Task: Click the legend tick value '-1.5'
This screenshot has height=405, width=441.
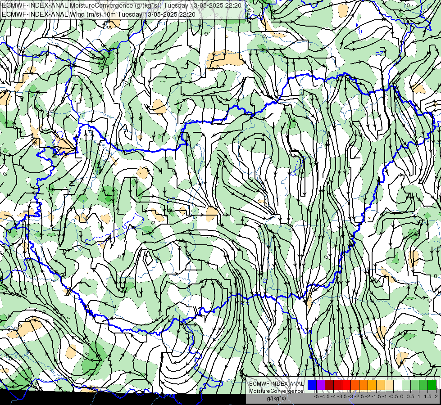Action: [x=376, y=396]
